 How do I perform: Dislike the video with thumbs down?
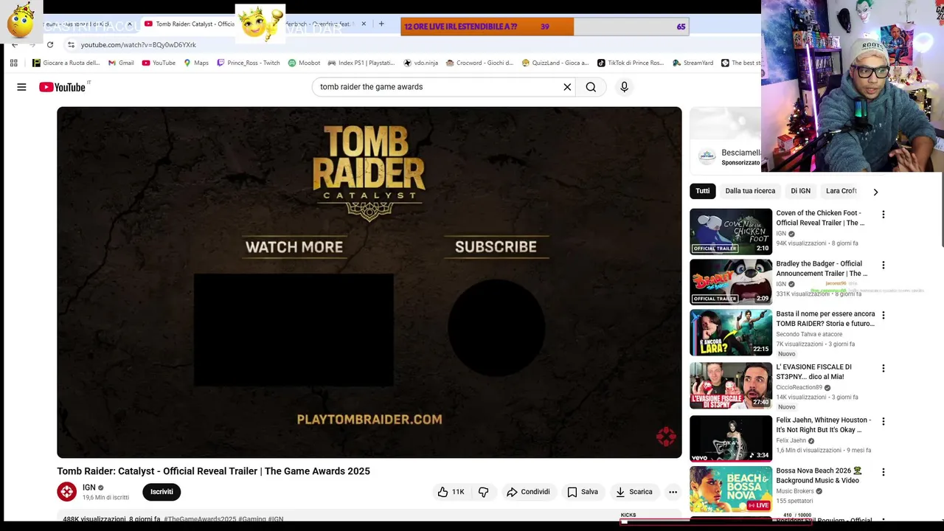click(484, 492)
